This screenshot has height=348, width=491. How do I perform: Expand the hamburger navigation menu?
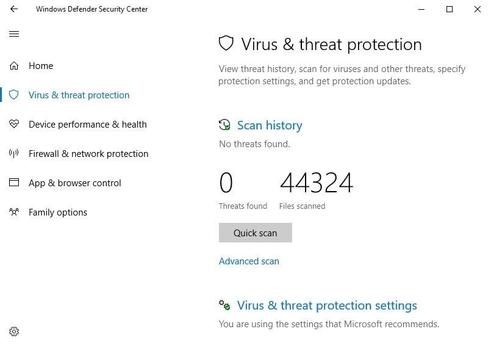[x=14, y=34]
